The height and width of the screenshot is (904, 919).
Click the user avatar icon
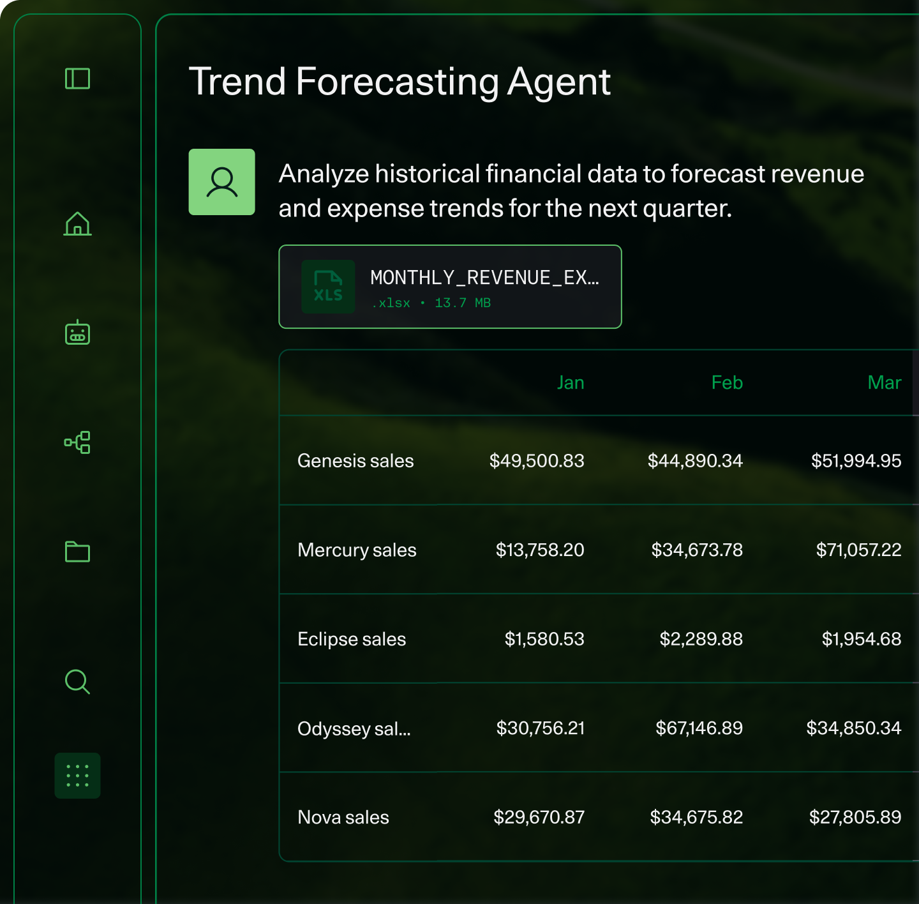pyautogui.click(x=221, y=182)
